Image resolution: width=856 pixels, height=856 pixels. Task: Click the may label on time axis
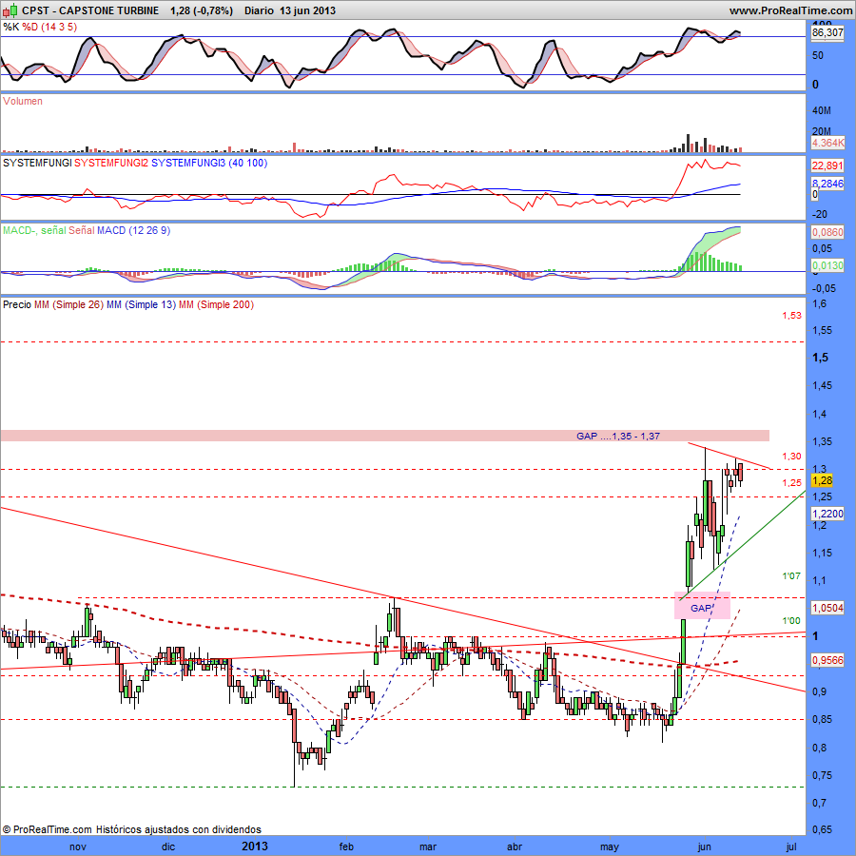[610, 847]
